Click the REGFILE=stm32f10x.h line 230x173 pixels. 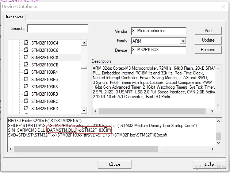pos(45,121)
